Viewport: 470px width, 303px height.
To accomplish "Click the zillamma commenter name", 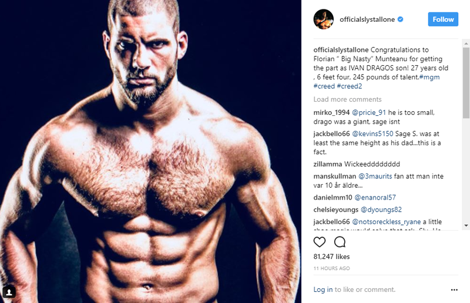I will tap(330, 164).
